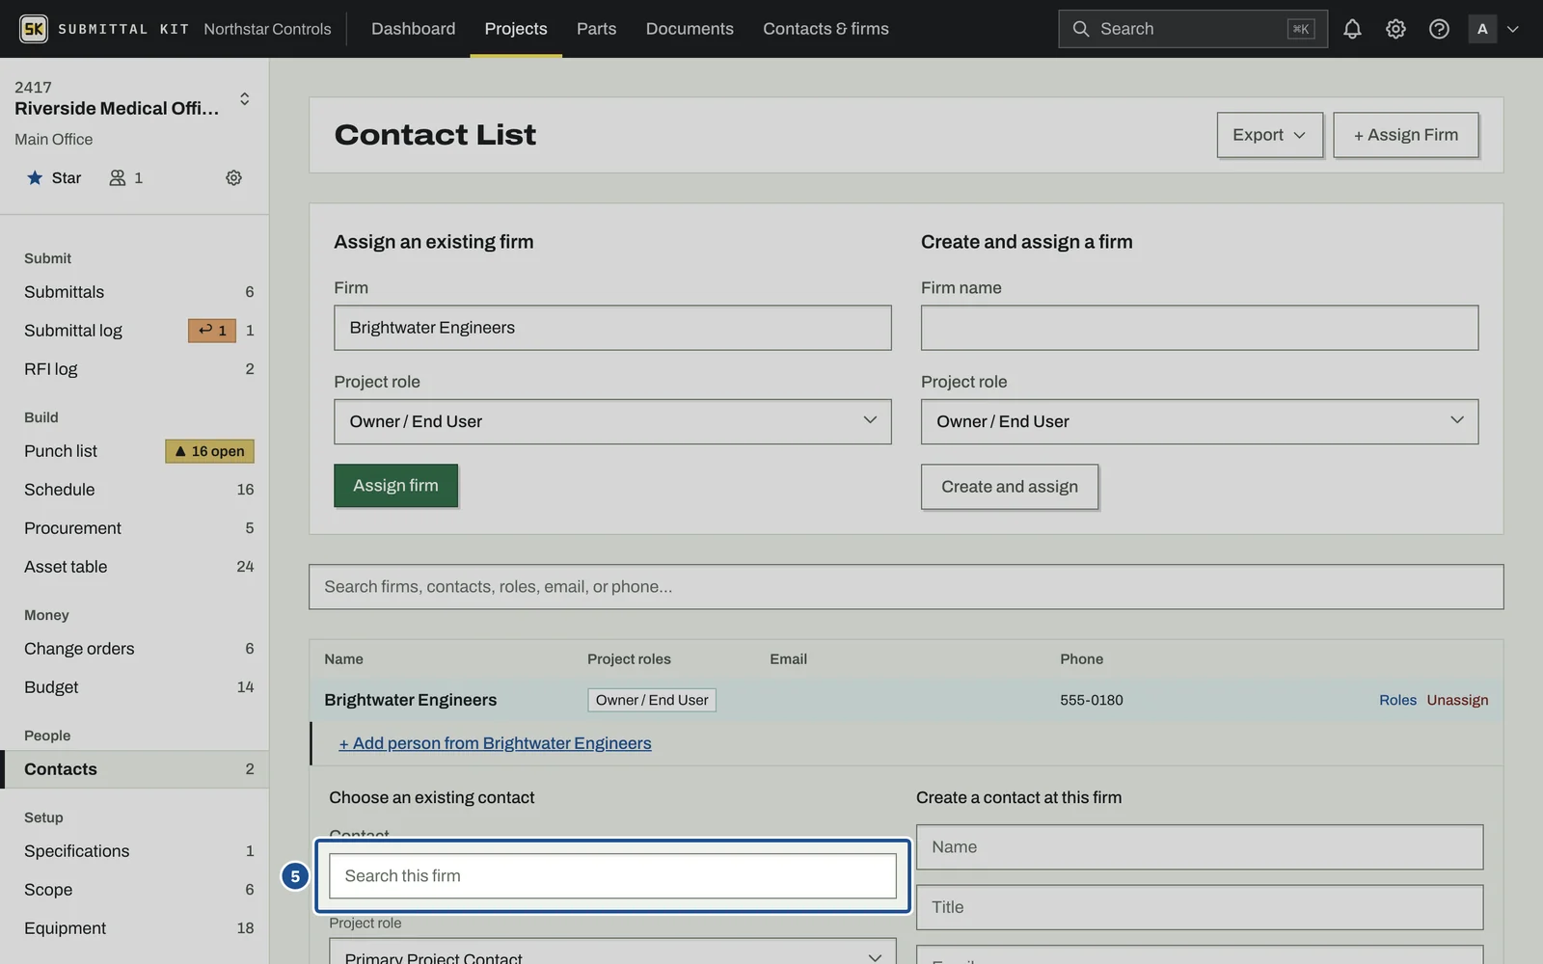Expand the project switcher arrows

point(244,98)
